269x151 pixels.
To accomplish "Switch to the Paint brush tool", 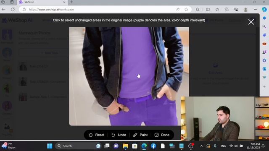I will [x=140, y=135].
